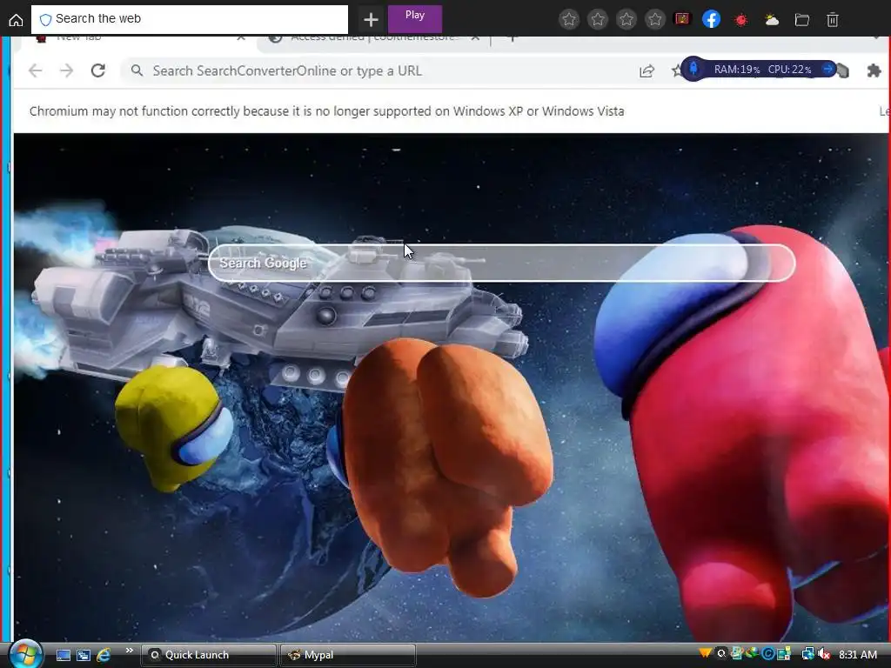Click the trash can icon
The width and height of the screenshot is (891, 668).
point(833,20)
